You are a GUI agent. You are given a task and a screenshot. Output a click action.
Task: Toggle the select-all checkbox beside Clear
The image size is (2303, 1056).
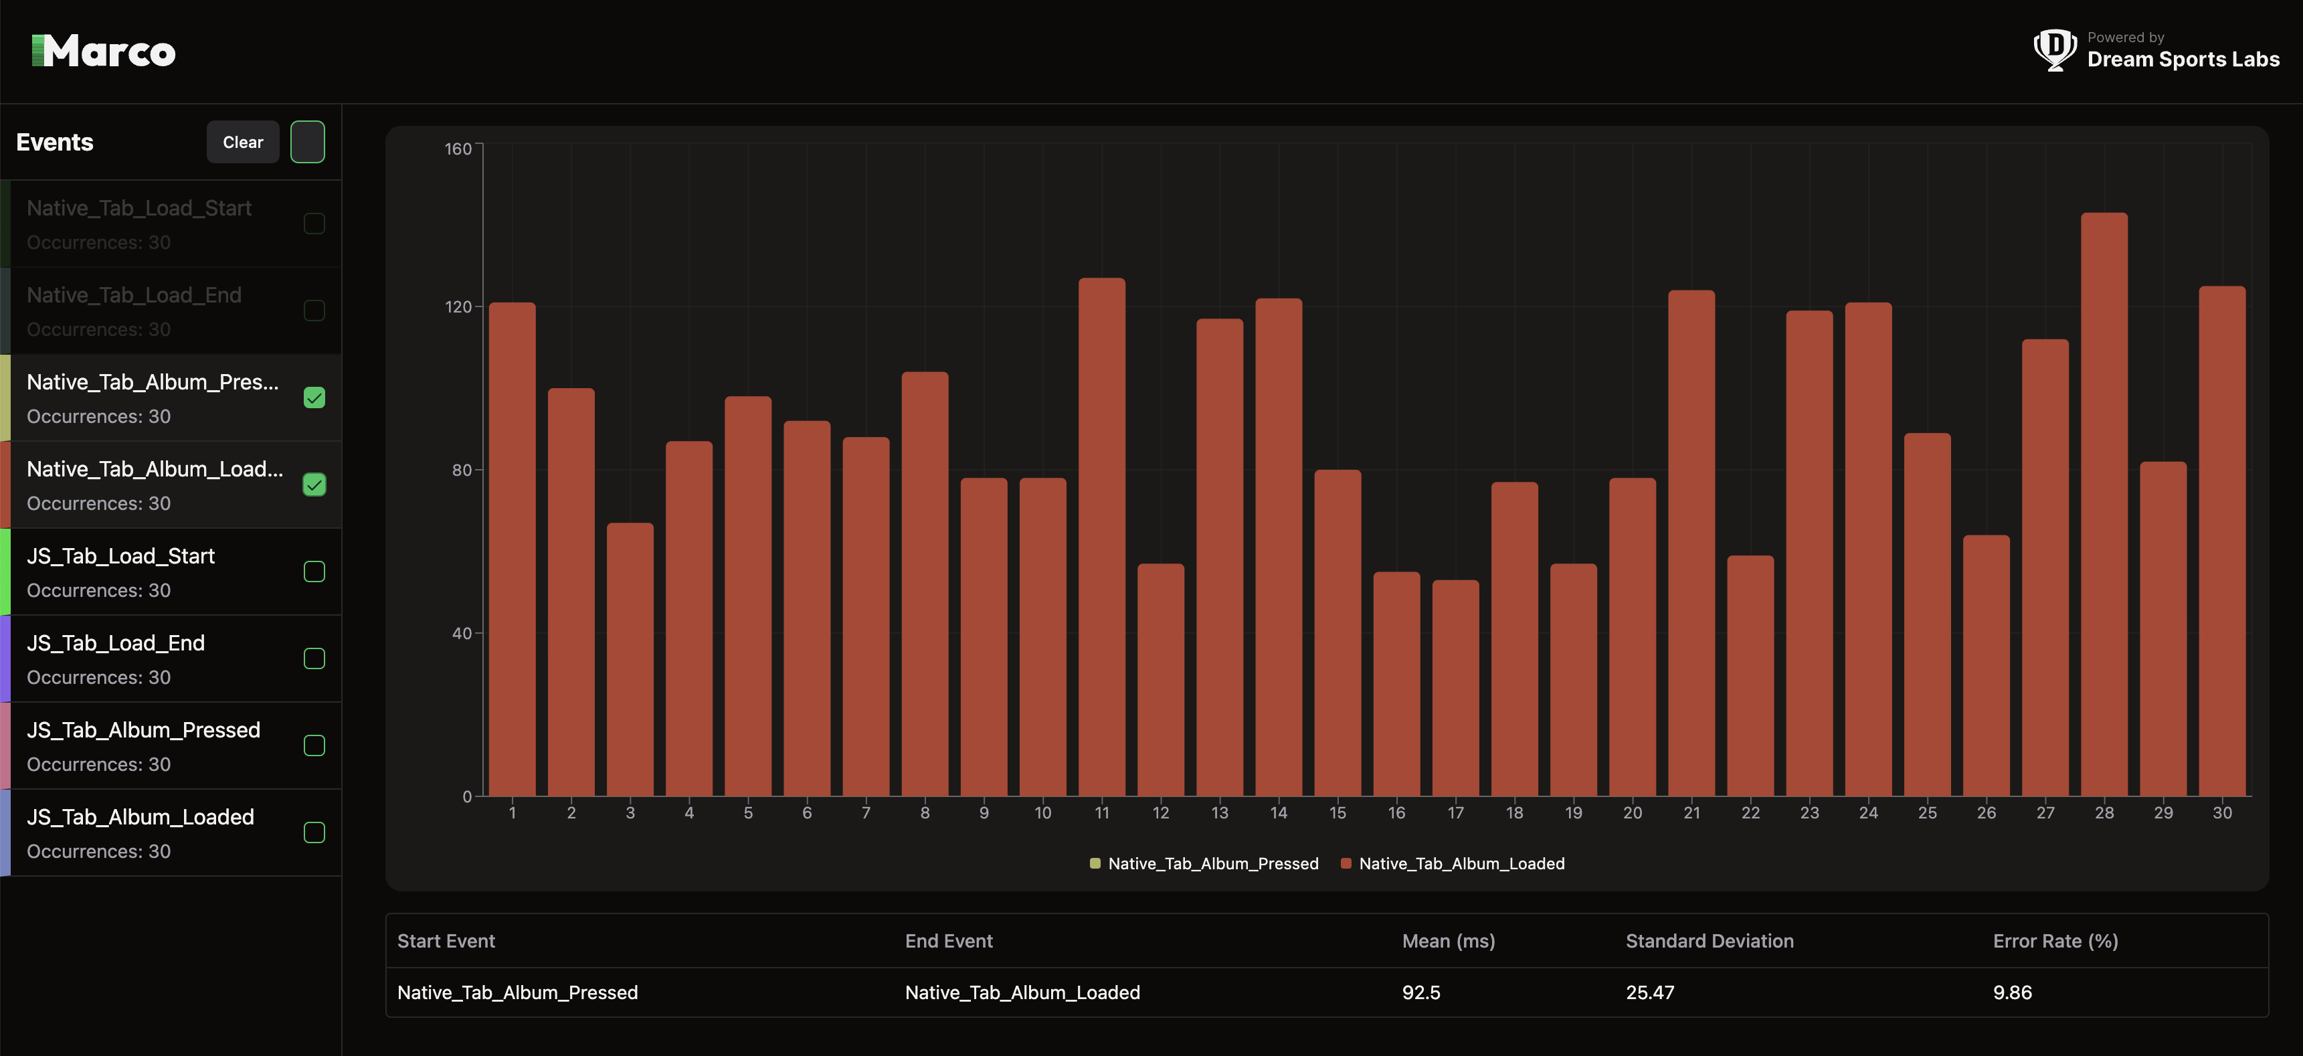pyautogui.click(x=308, y=142)
